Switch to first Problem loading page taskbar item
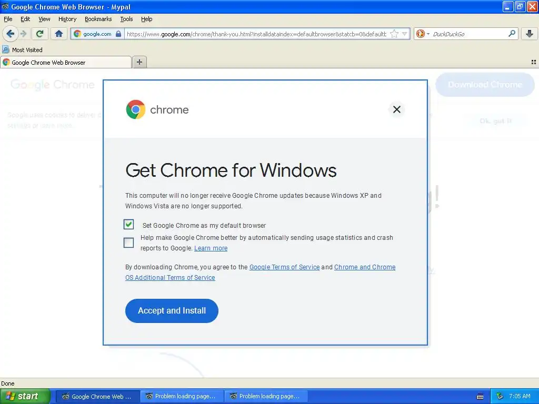 pos(182,396)
